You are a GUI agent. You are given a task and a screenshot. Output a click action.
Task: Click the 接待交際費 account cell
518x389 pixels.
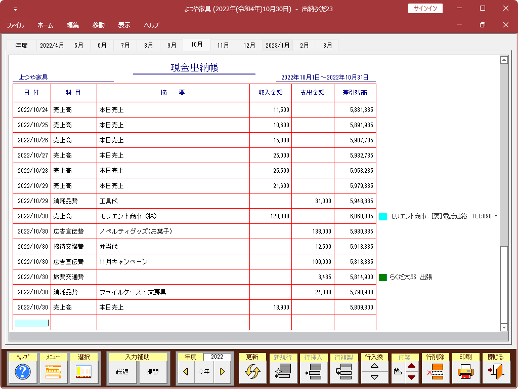74,247
